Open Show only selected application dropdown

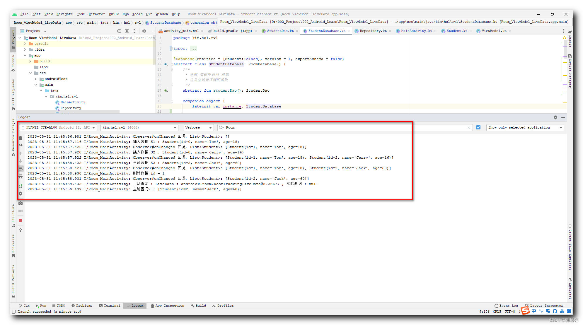(x=525, y=127)
